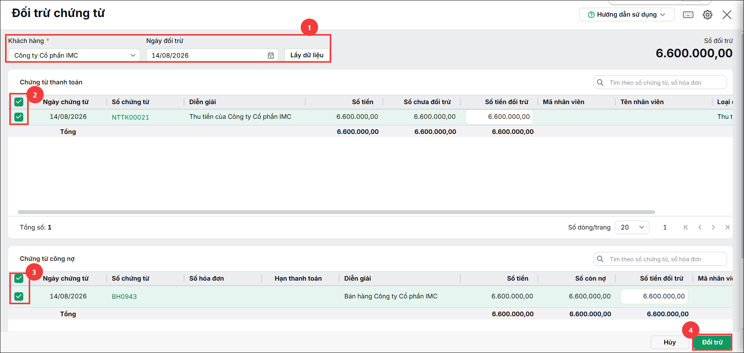Open the Hướng dẫn sử dụng dropdown

point(627,15)
